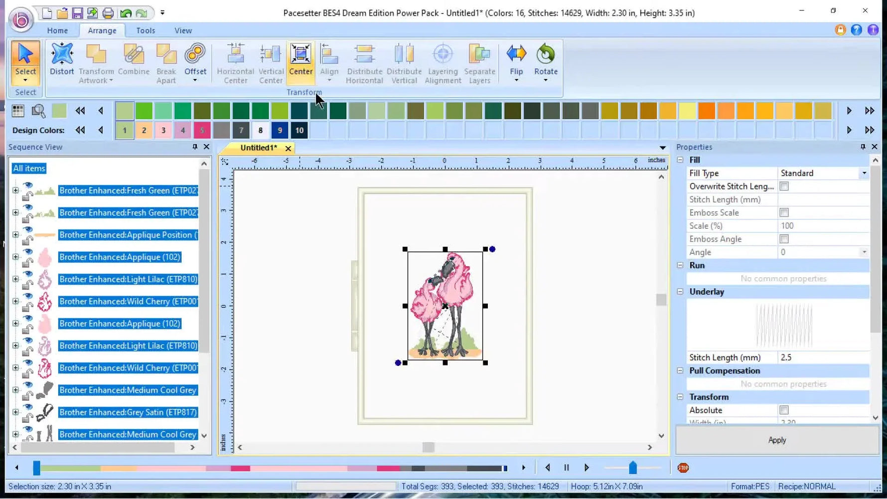Click Distribute Horizontal icon
The width and height of the screenshot is (887, 499).
click(x=364, y=63)
